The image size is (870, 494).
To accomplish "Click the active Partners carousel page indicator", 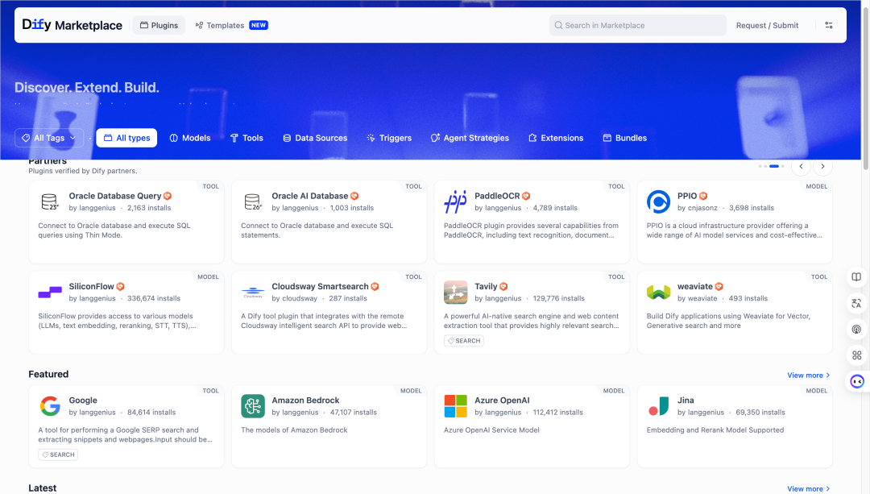I will coord(774,167).
